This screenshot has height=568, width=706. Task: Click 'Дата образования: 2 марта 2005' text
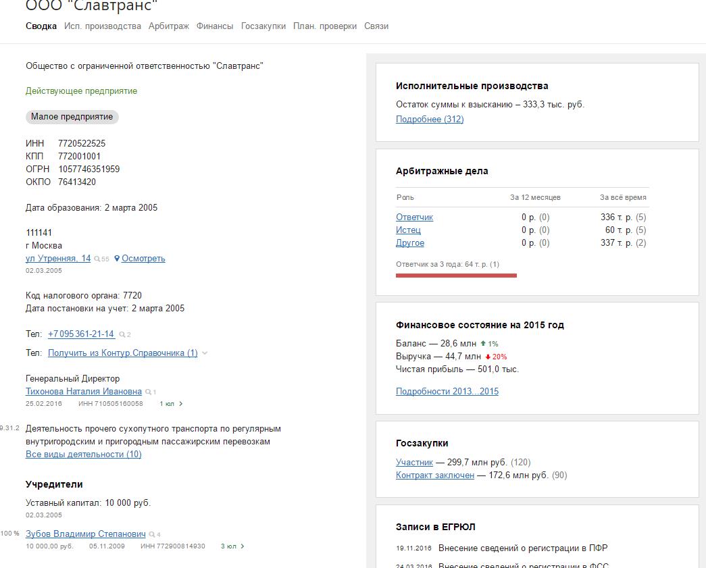91,208
